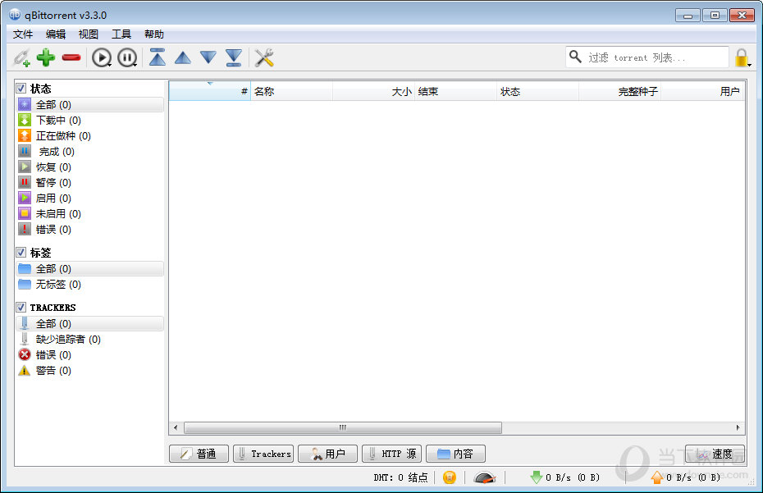The height and width of the screenshot is (493, 763).
Task: Click the add torrent link icon
Action: [x=21, y=57]
